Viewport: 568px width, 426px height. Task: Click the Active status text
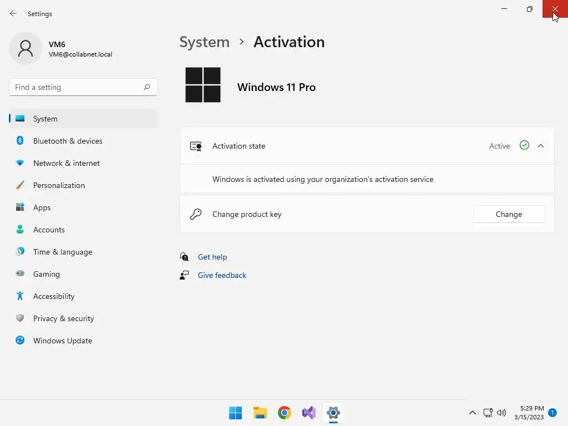(500, 146)
